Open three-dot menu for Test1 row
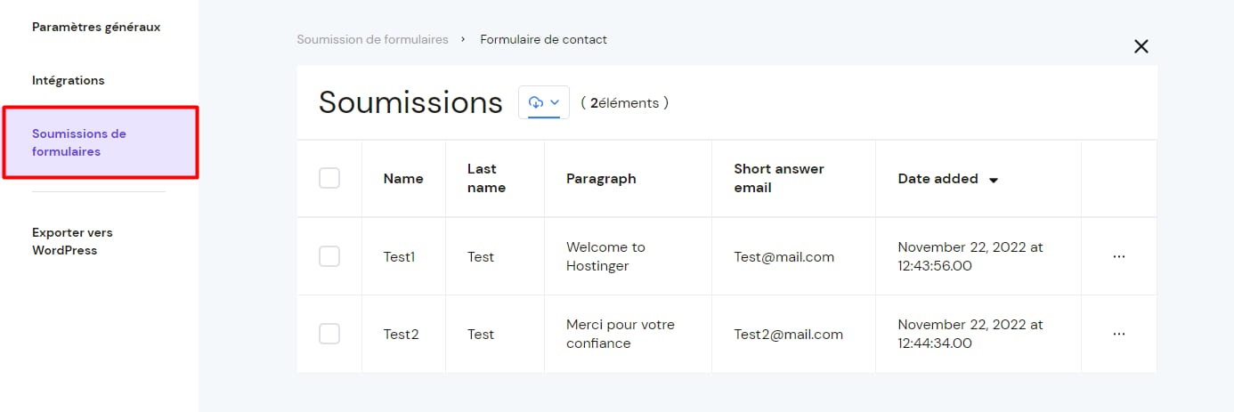Screen dimensions: 1234x412 (1119, 256)
